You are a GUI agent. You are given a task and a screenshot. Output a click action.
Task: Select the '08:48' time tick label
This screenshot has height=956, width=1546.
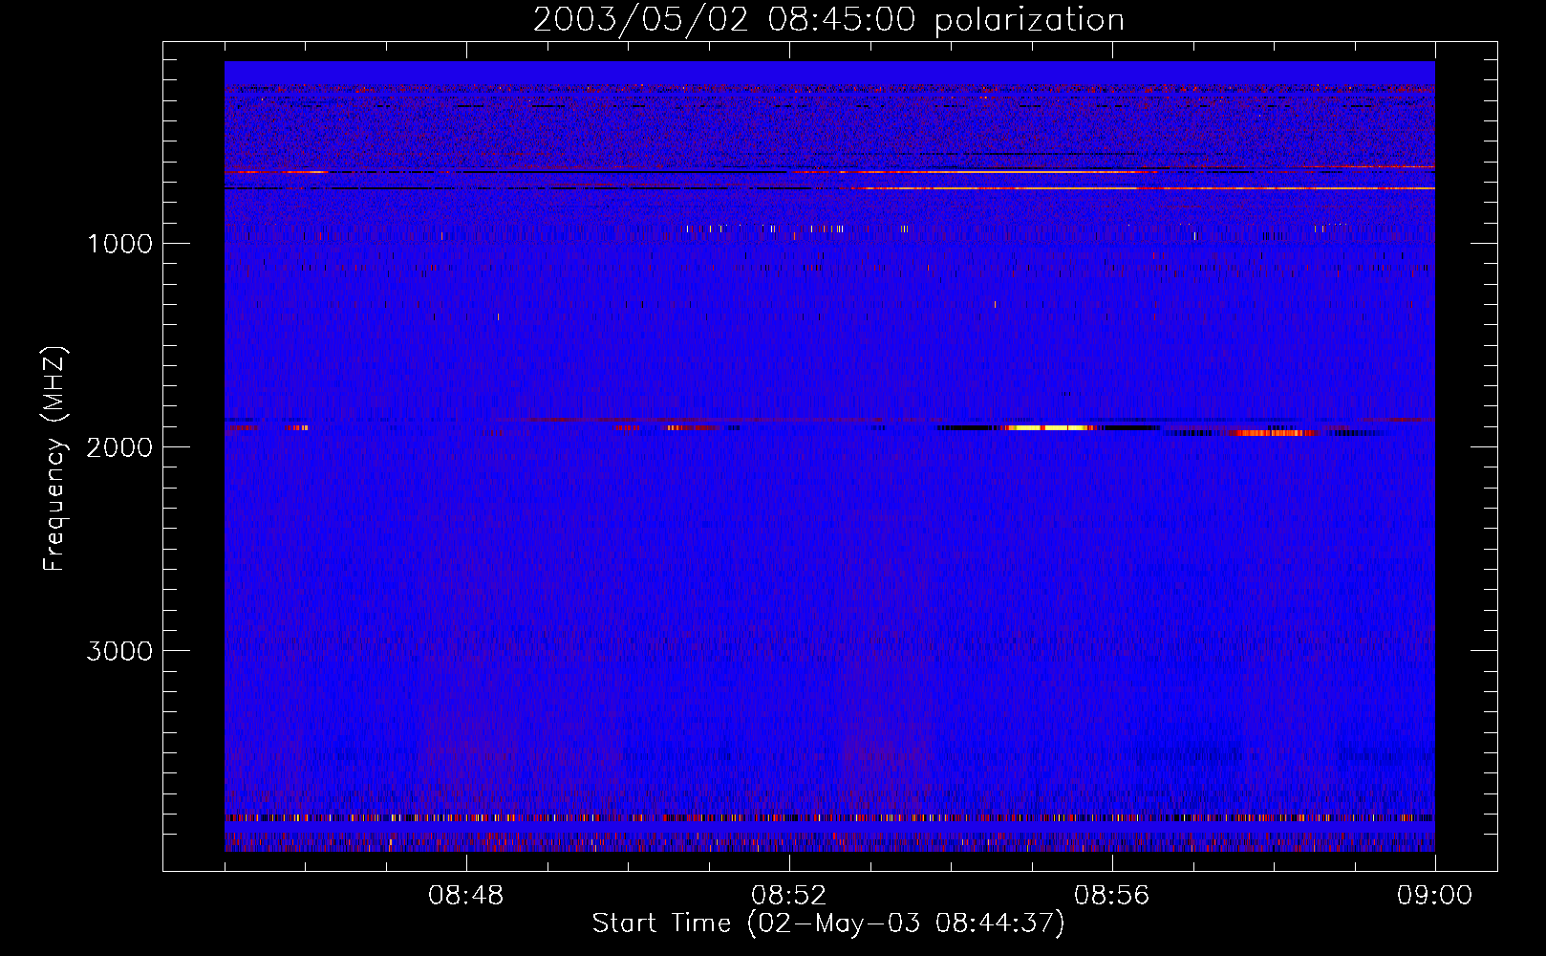(x=466, y=896)
